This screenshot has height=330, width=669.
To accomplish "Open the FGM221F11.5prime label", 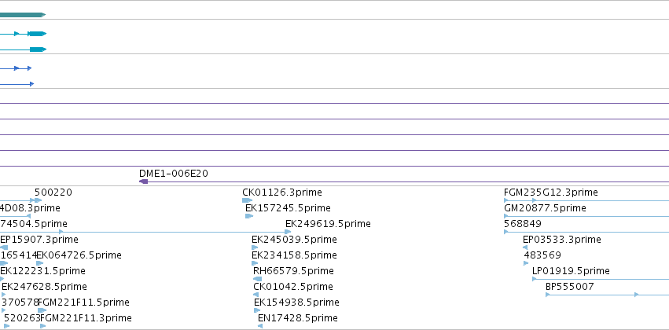I will (x=84, y=302).
